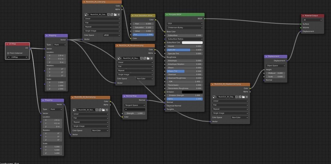Open Point type dropdown in Mapping node scaled 5.000
The height and width of the screenshot is (164, 331).
[56, 109]
